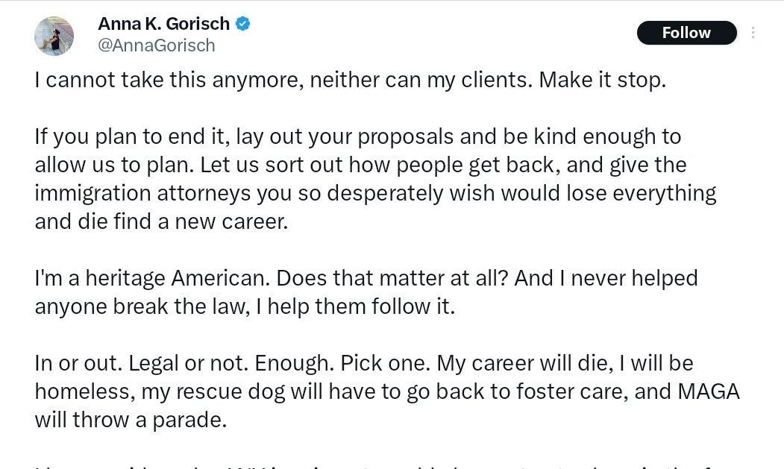
Task: Open the three-dot more options menu
Action: (753, 33)
